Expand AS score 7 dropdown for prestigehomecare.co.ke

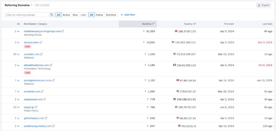coord(17,80)
